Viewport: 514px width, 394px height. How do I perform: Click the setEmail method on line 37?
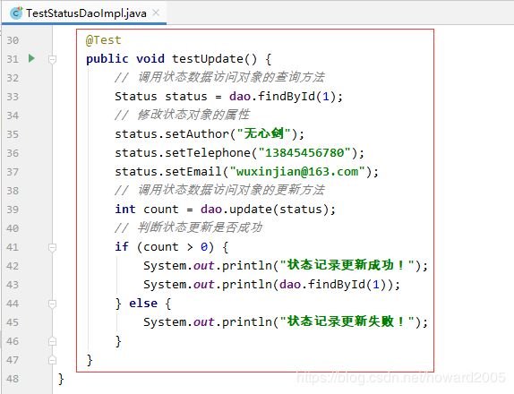(193, 172)
